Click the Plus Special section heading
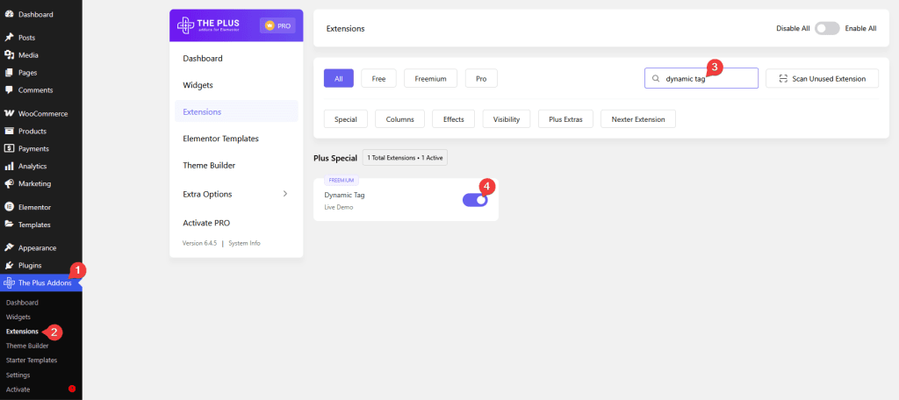The image size is (899, 400). (335, 158)
